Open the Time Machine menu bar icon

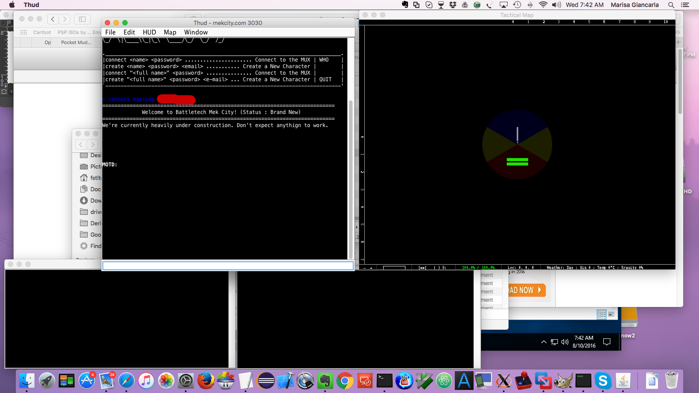(517, 5)
